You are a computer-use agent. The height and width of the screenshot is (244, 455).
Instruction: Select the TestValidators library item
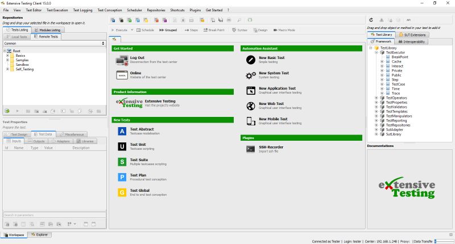tap(396, 107)
